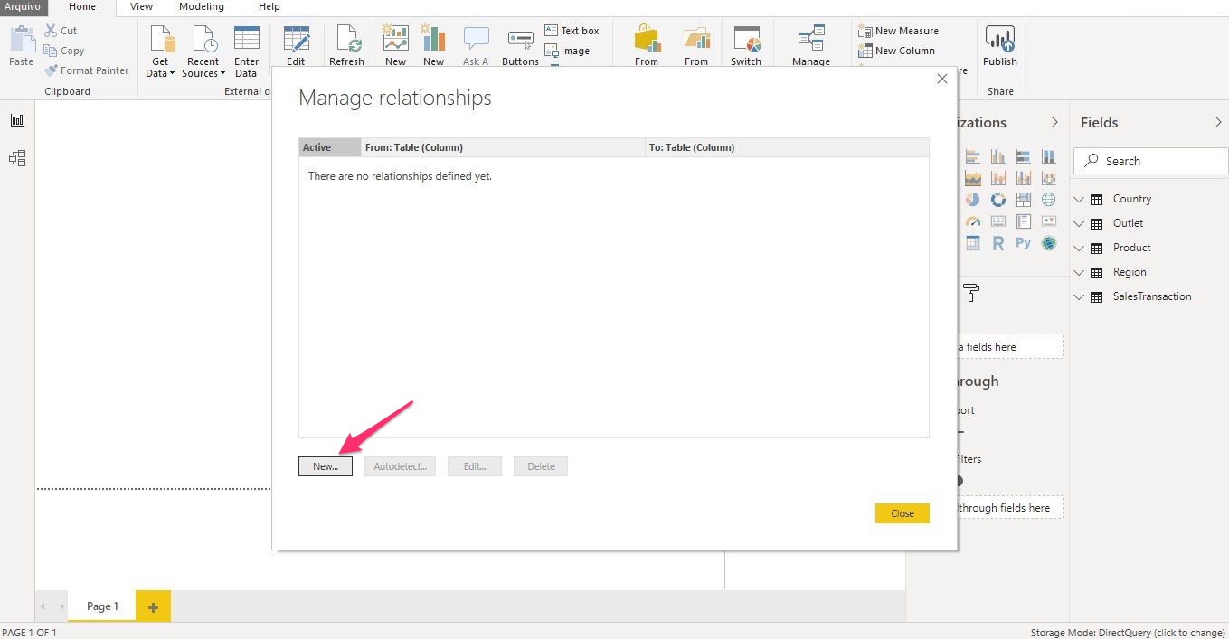Add a new page with plus button

point(153,606)
